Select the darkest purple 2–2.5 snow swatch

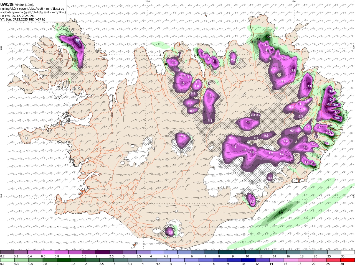click(x=102, y=252)
